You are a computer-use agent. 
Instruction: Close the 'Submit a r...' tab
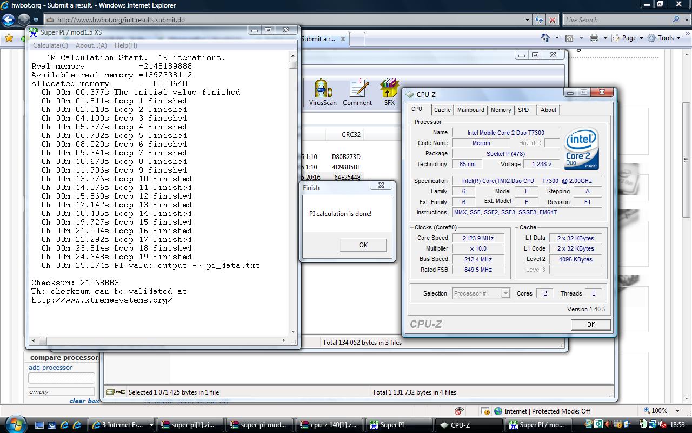click(343, 39)
